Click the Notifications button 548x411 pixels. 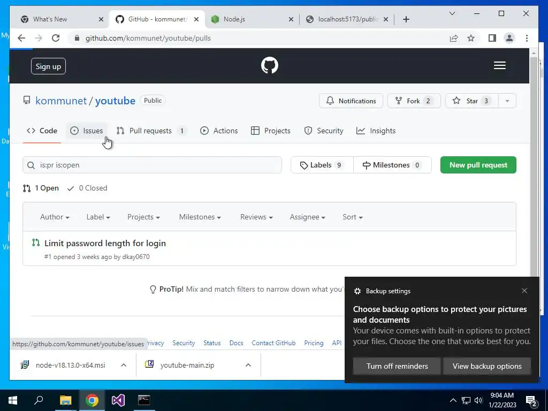[351, 101]
